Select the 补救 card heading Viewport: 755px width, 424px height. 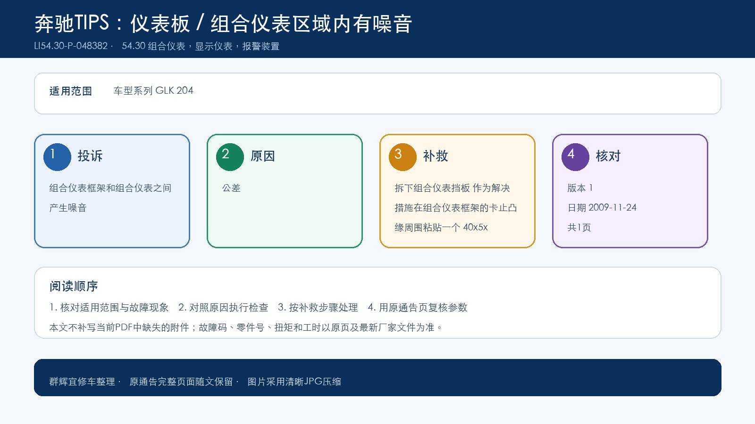pyautogui.click(x=436, y=156)
